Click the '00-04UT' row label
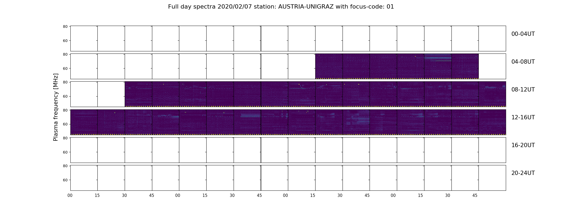Viewport: 562px width, 214px height. click(x=523, y=34)
